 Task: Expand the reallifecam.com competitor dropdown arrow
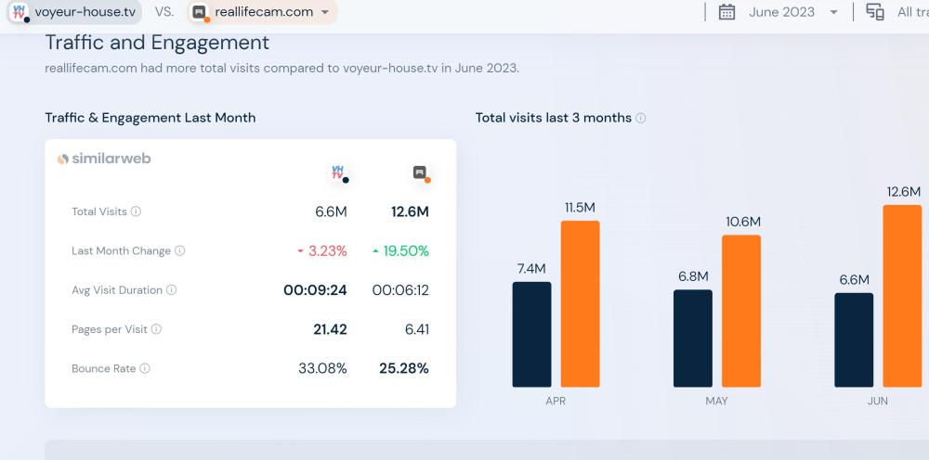[x=324, y=12]
